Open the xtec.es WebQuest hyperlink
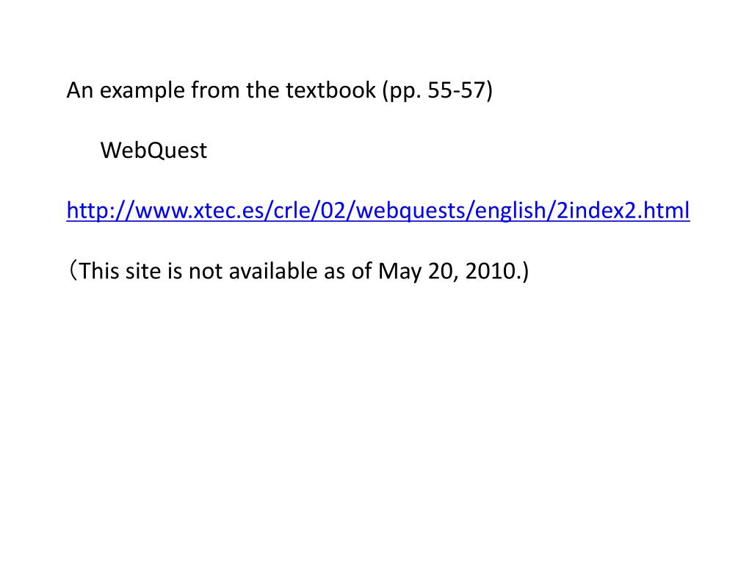 click(378, 211)
